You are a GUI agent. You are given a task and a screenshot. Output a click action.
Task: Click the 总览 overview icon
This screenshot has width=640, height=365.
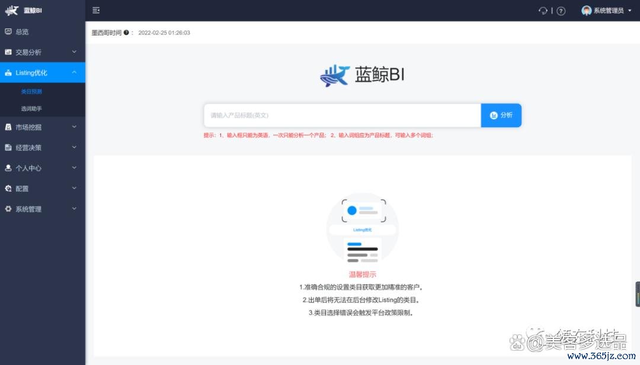[8, 31]
